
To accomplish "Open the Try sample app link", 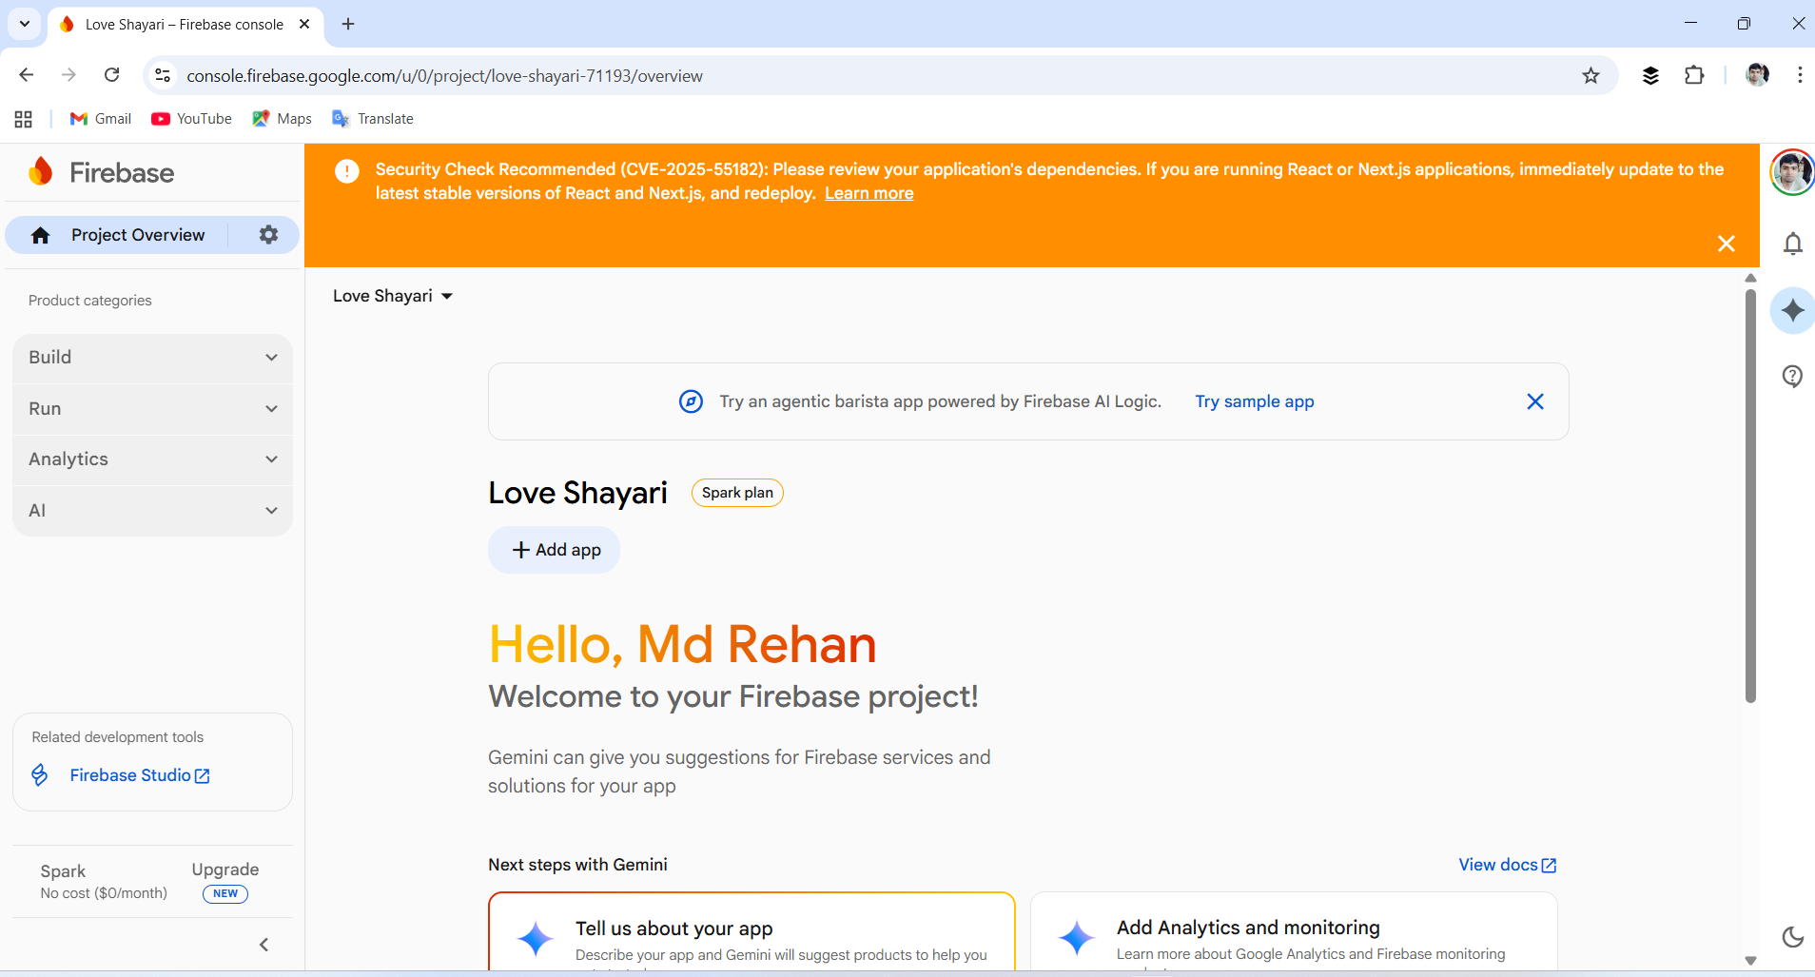I will [x=1254, y=401].
